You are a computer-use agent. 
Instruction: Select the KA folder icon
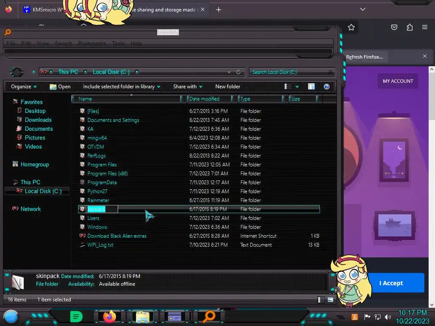click(82, 129)
